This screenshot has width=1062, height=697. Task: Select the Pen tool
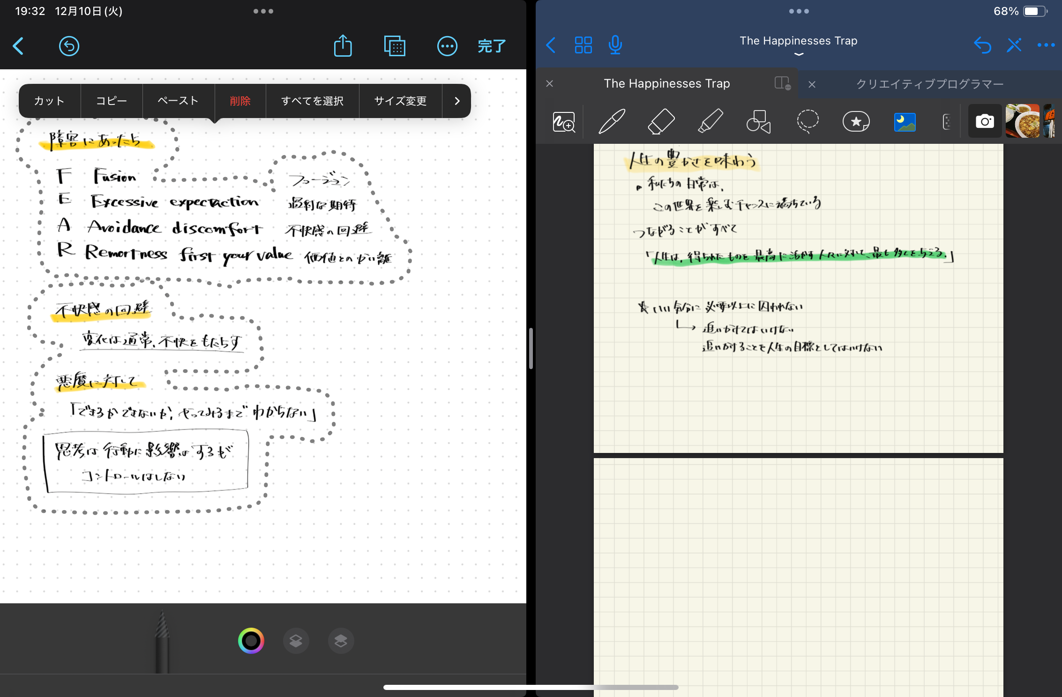coord(612,122)
